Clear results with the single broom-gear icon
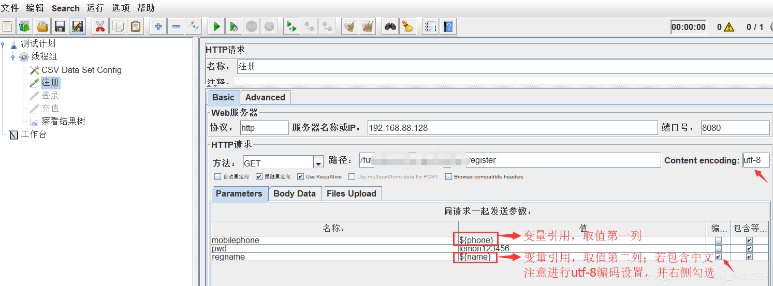Screen dimensions: 773x286 (350, 26)
